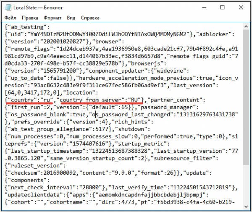Open the Правка menu
252x212 pixels.
tap(30, 18)
